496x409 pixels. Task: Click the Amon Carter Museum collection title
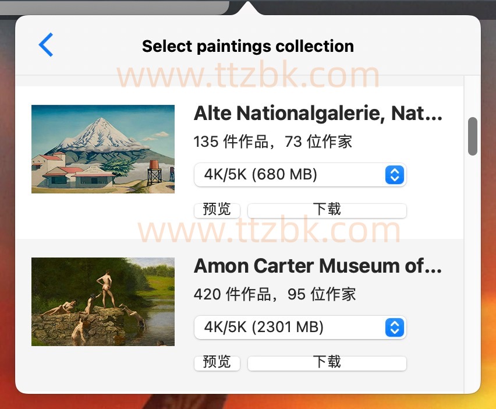pyautogui.click(x=318, y=266)
